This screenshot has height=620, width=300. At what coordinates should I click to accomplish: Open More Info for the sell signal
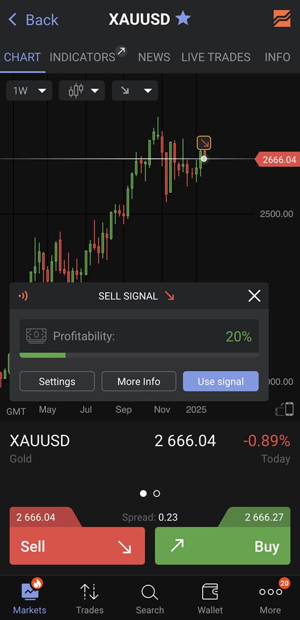tap(138, 381)
